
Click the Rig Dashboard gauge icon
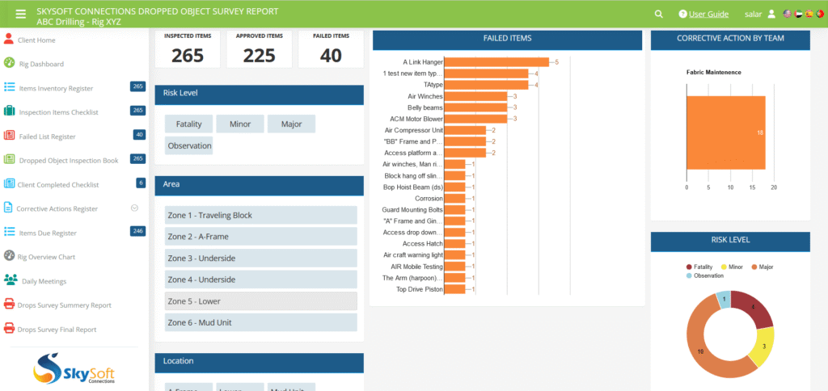tap(9, 63)
